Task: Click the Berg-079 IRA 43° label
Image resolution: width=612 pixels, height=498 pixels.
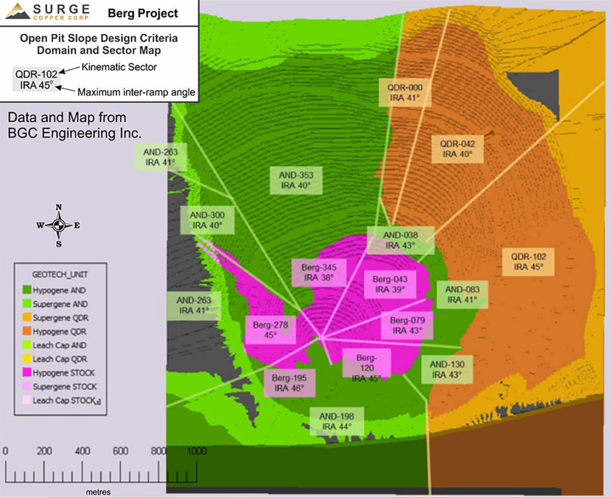Action: point(407,325)
